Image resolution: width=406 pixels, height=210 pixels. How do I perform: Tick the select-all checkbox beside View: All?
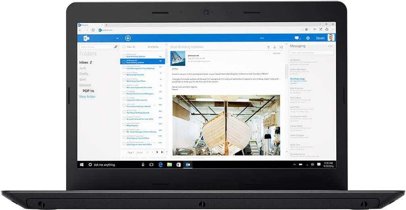(124, 47)
